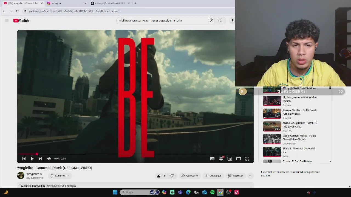
Task: Dislike the video with thumbs down
Action: (172, 176)
